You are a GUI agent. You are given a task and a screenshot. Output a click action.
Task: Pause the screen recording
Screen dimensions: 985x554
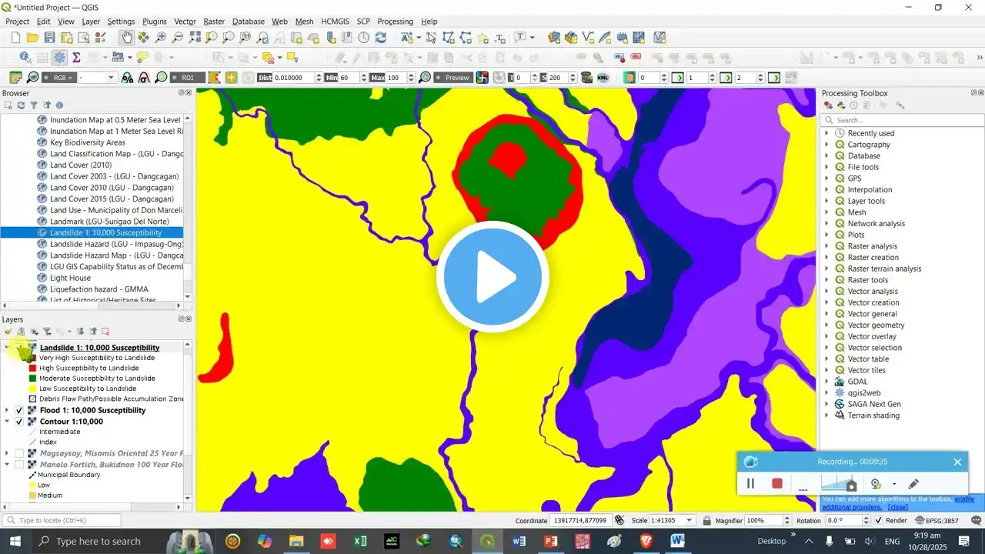point(750,484)
